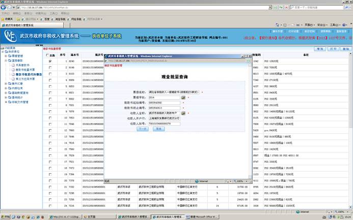This screenshot has width=353, height=220.
Task: Click the lookup icon beside 票据字轨 field
Action: [183, 97]
